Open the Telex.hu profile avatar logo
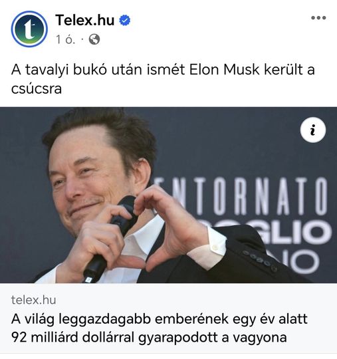Screen dimensions: 337x359 29,29
